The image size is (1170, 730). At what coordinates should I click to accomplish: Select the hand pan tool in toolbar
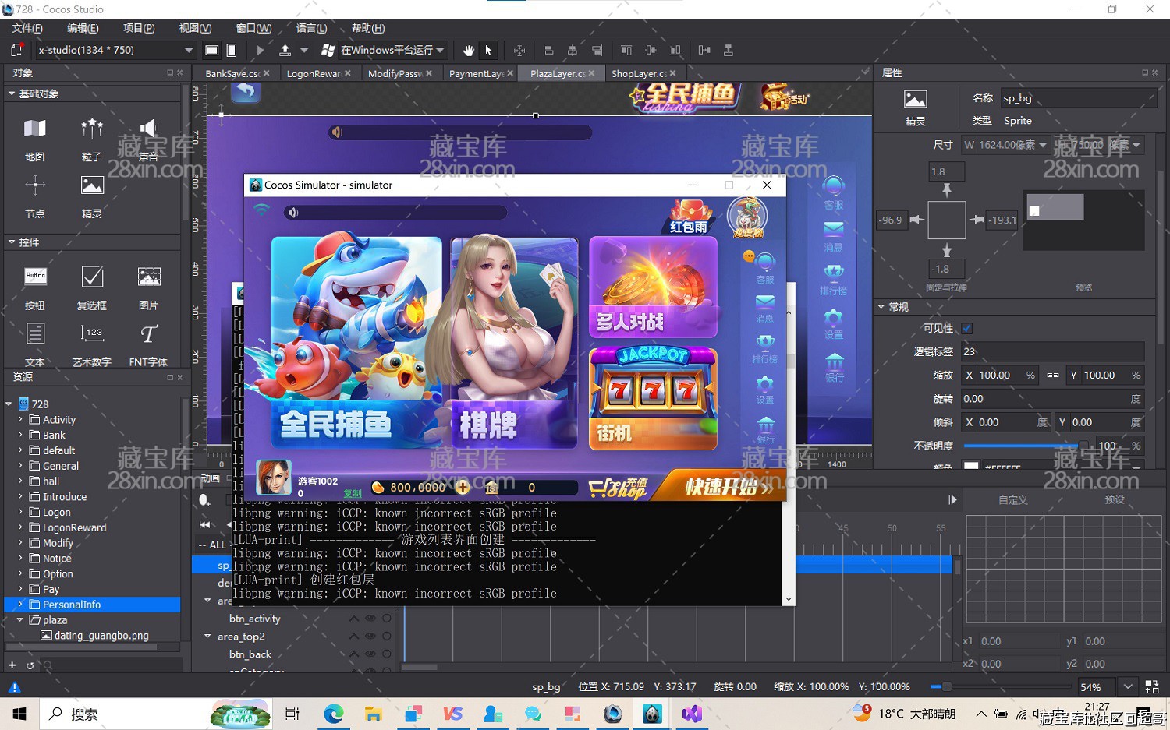(x=468, y=50)
